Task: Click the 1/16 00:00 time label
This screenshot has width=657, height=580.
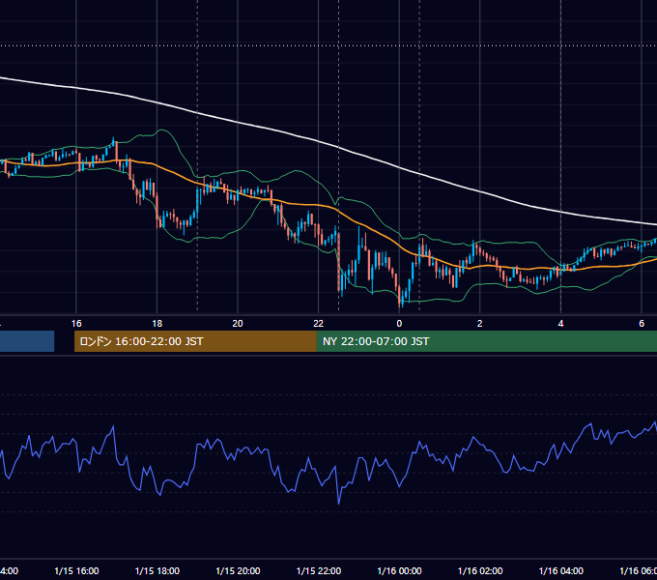Action: tap(399, 570)
